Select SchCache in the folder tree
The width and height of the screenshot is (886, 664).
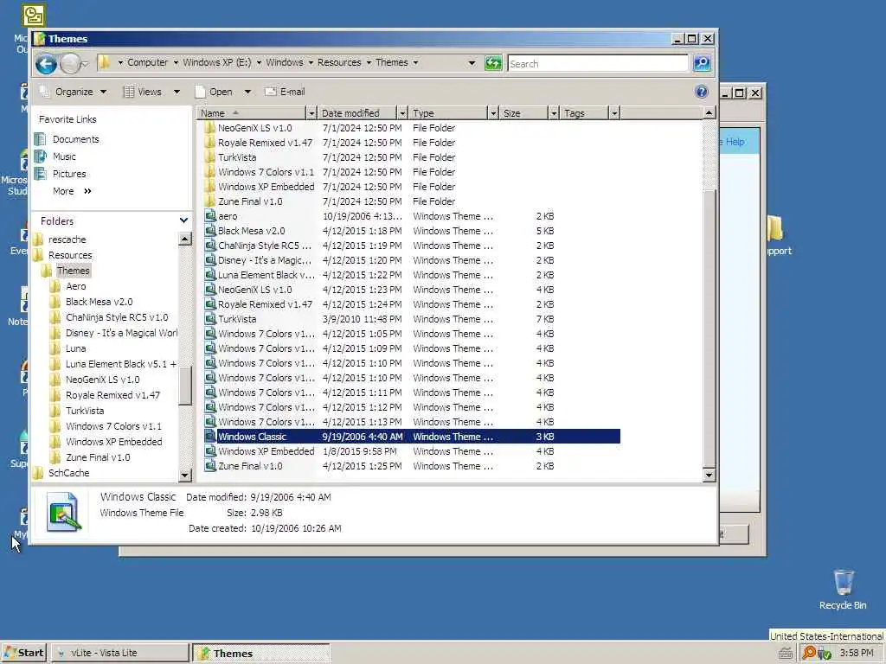(68, 473)
